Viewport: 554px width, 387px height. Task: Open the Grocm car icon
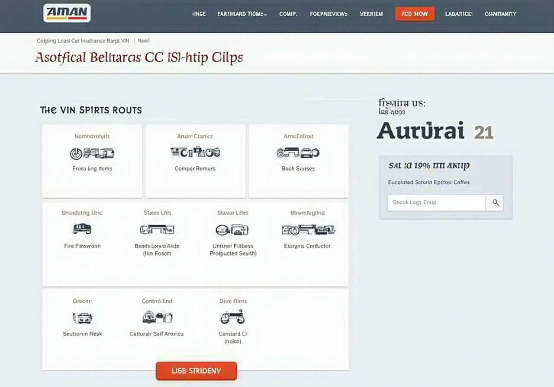82,318
